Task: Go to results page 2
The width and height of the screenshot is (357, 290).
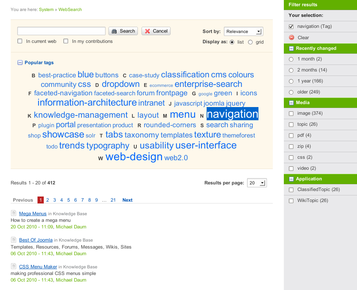Action: [48, 200]
